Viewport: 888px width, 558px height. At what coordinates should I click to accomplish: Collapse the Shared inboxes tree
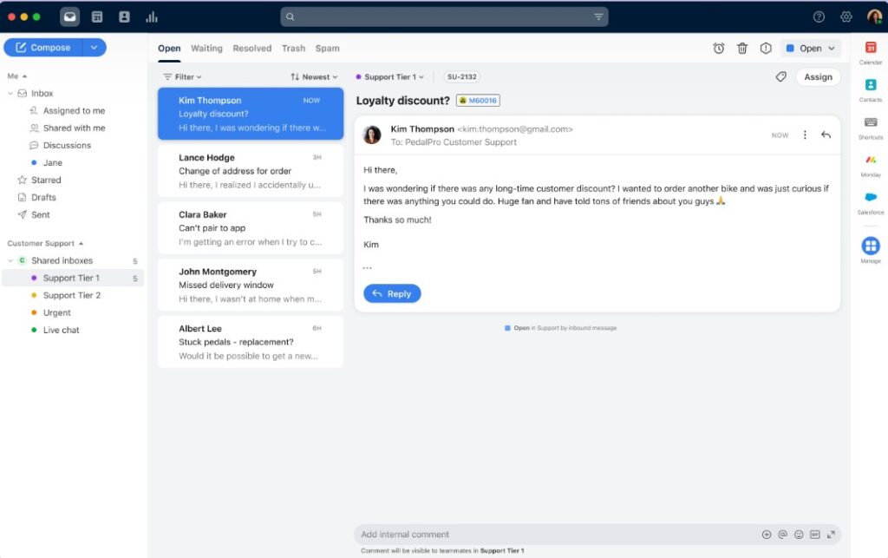click(x=10, y=260)
